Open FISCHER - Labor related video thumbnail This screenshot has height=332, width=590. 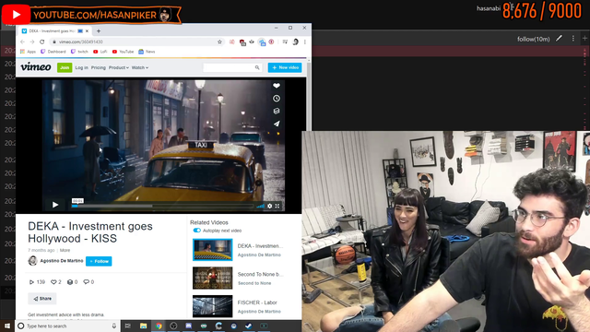click(x=213, y=306)
